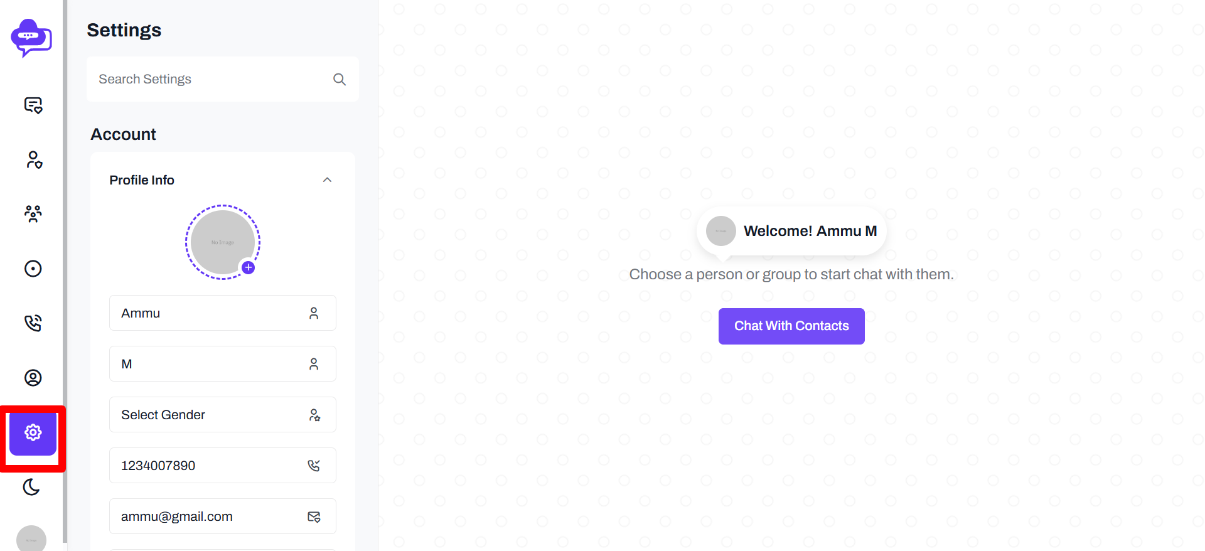Click the envelope icon in email field
This screenshot has height=551, width=1205.
(x=314, y=516)
